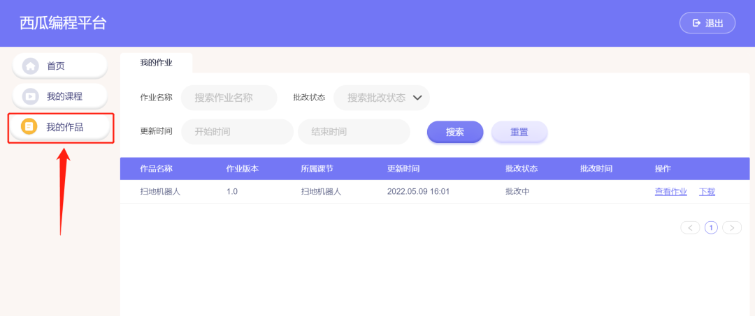The height and width of the screenshot is (316, 755).
Task: Click the 开始时间 date field
Action: pyautogui.click(x=237, y=132)
